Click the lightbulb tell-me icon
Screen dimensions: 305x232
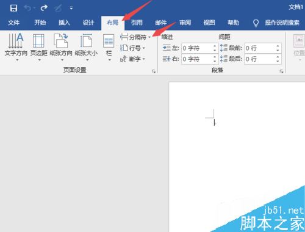[x=256, y=23]
